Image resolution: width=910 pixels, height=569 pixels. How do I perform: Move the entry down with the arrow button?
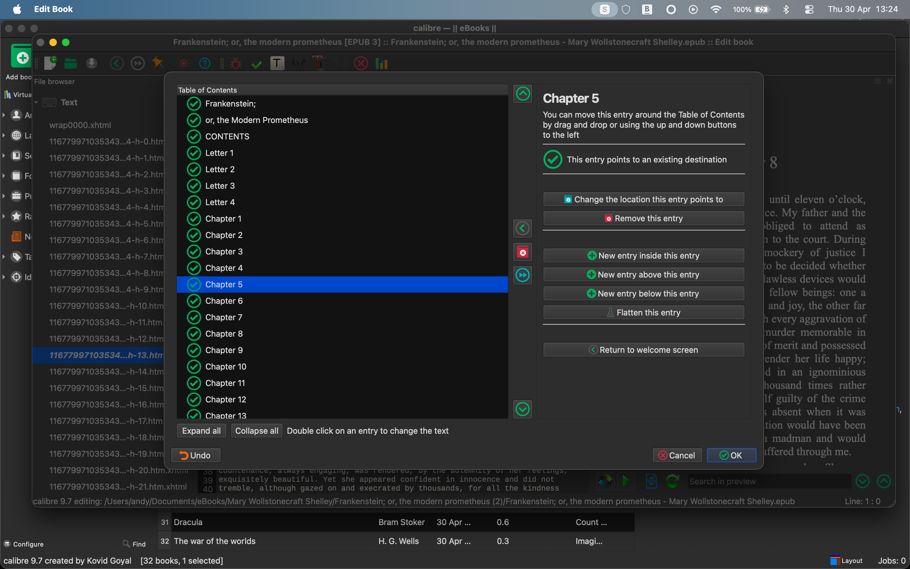[x=523, y=409]
